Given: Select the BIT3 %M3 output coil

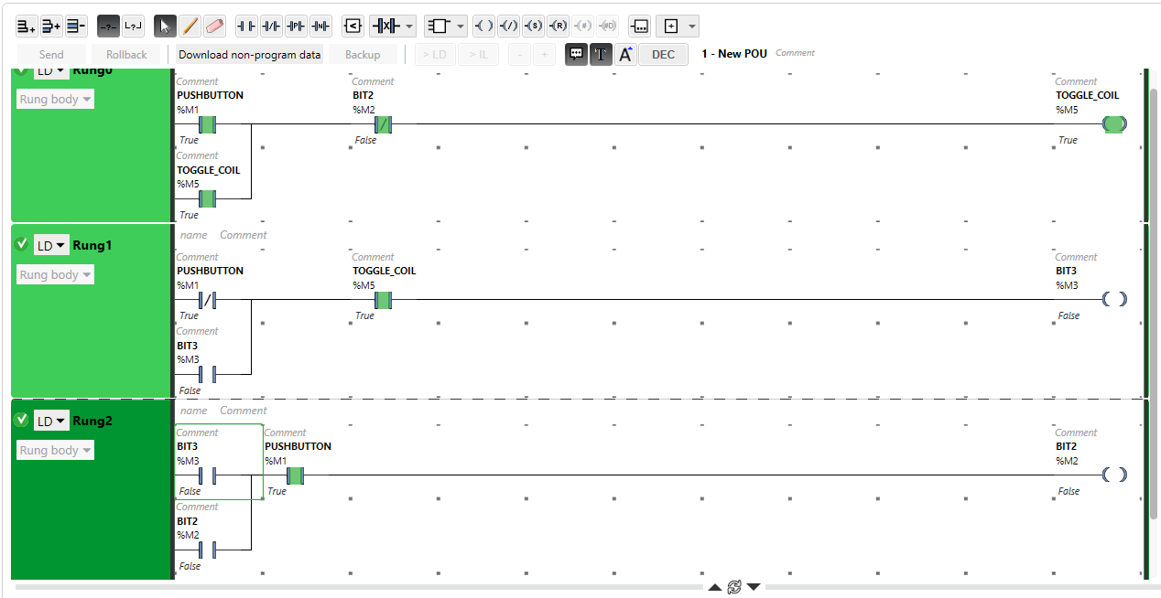Looking at the screenshot, I should pyautogui.click(x=1114, y=299).
